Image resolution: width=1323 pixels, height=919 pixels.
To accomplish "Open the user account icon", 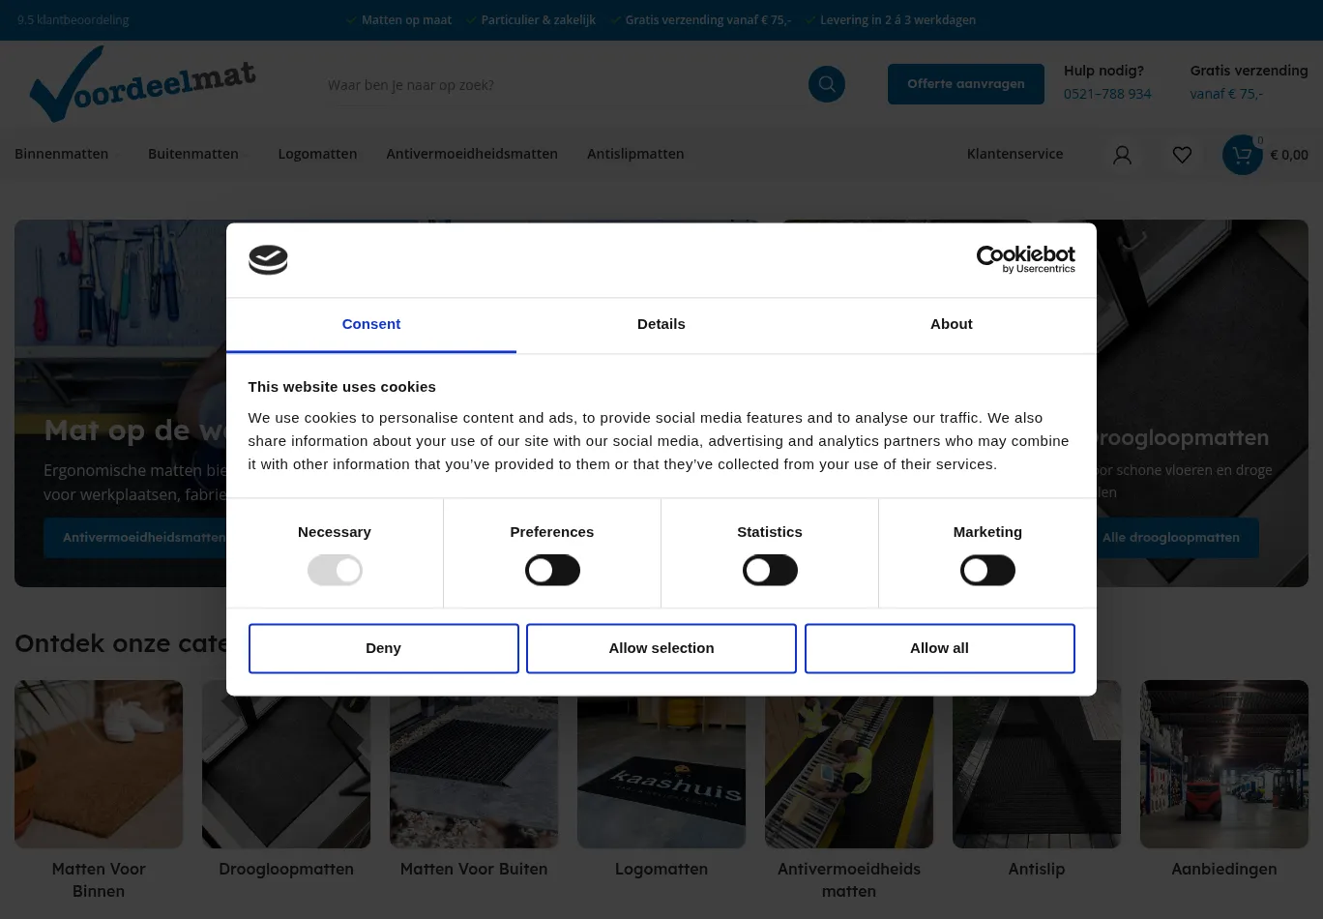I will click(x=1122, y=155).
